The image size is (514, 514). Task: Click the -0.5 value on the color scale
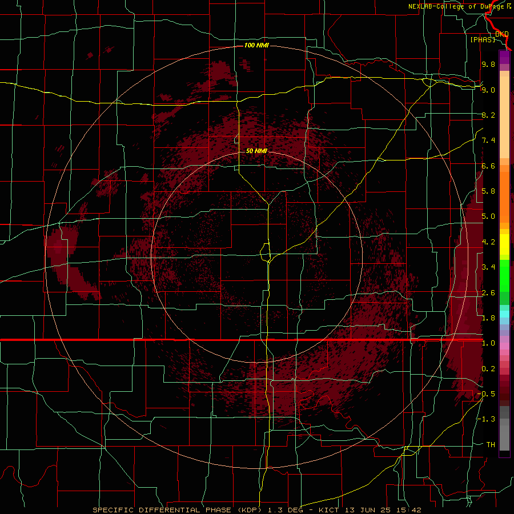point(486,394)
